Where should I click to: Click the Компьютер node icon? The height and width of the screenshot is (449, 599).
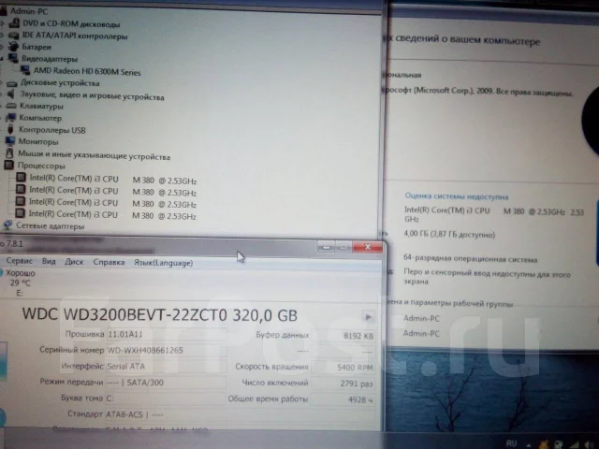click(x=10, y=117)
